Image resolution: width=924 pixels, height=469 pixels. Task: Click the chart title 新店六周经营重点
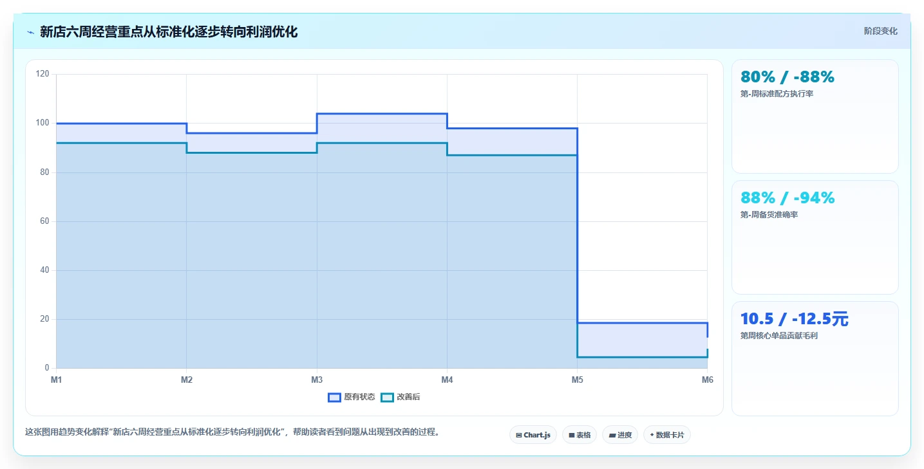coord(169,32)
